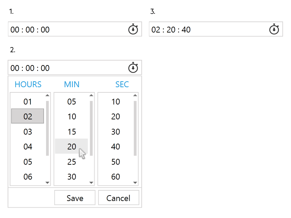Choose 30 in the MIN column
The width and height of the screenshot is (291, 218).
pos(71,177)
